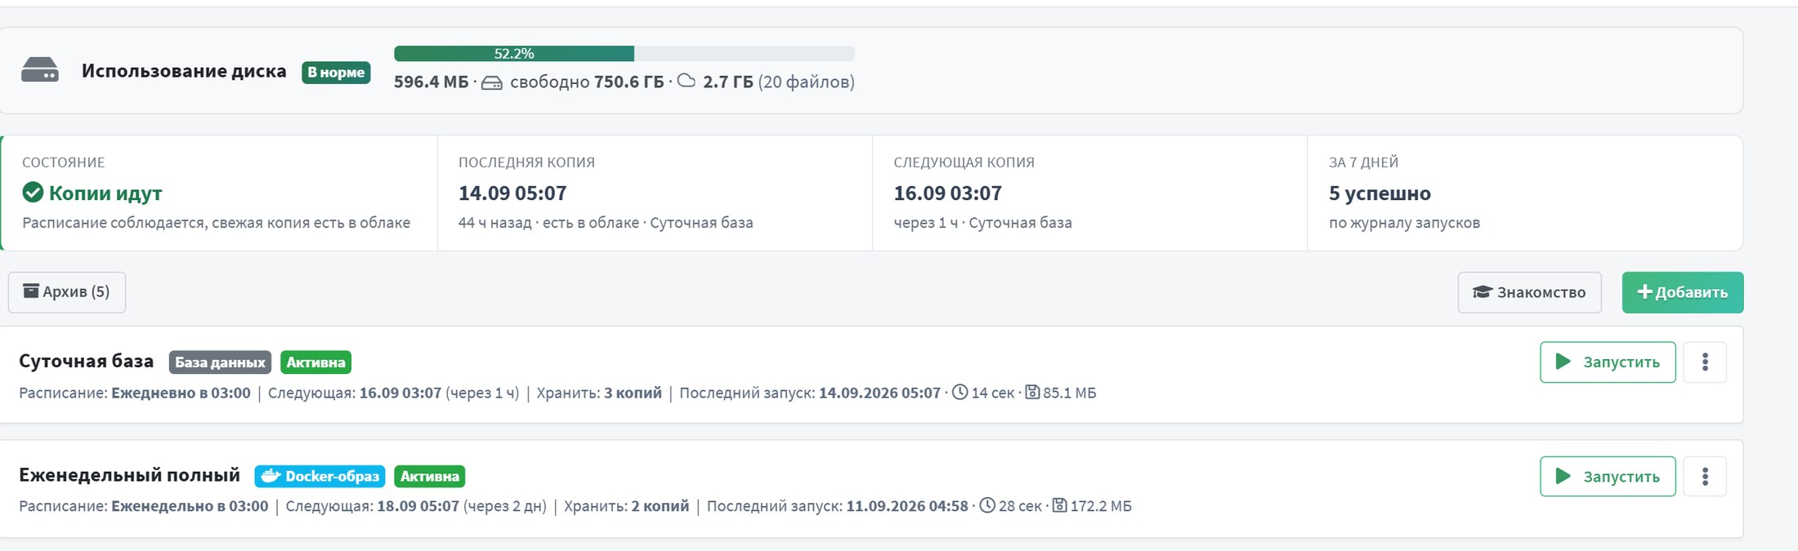The width and height of the screenshot is (1798, 551).
Task: Click Ежедневно в 03:00 schedule text
Action: 181,393
